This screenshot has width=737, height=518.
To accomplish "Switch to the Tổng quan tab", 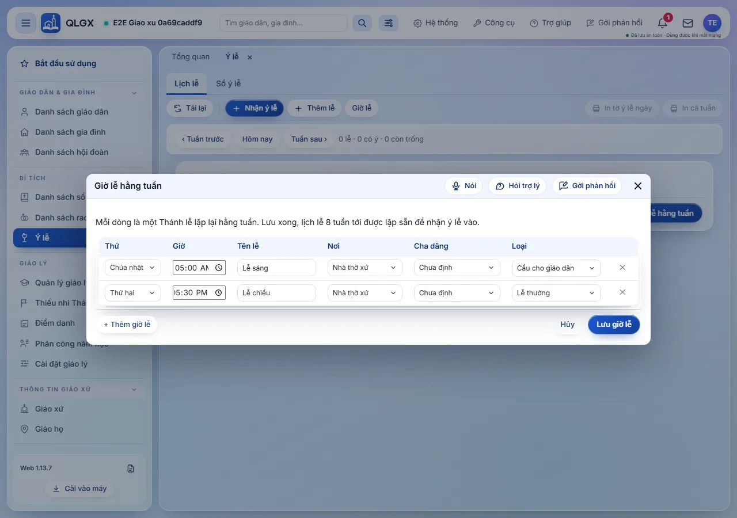I will point(191,56).
